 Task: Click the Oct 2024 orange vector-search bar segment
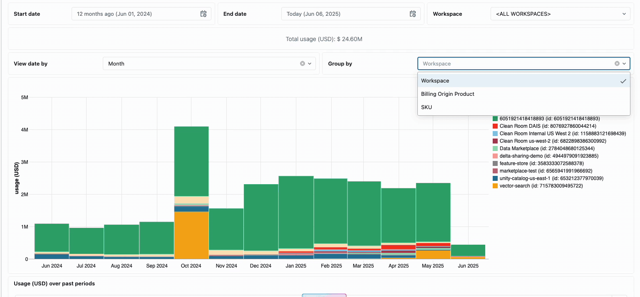(x=191, y=235)
